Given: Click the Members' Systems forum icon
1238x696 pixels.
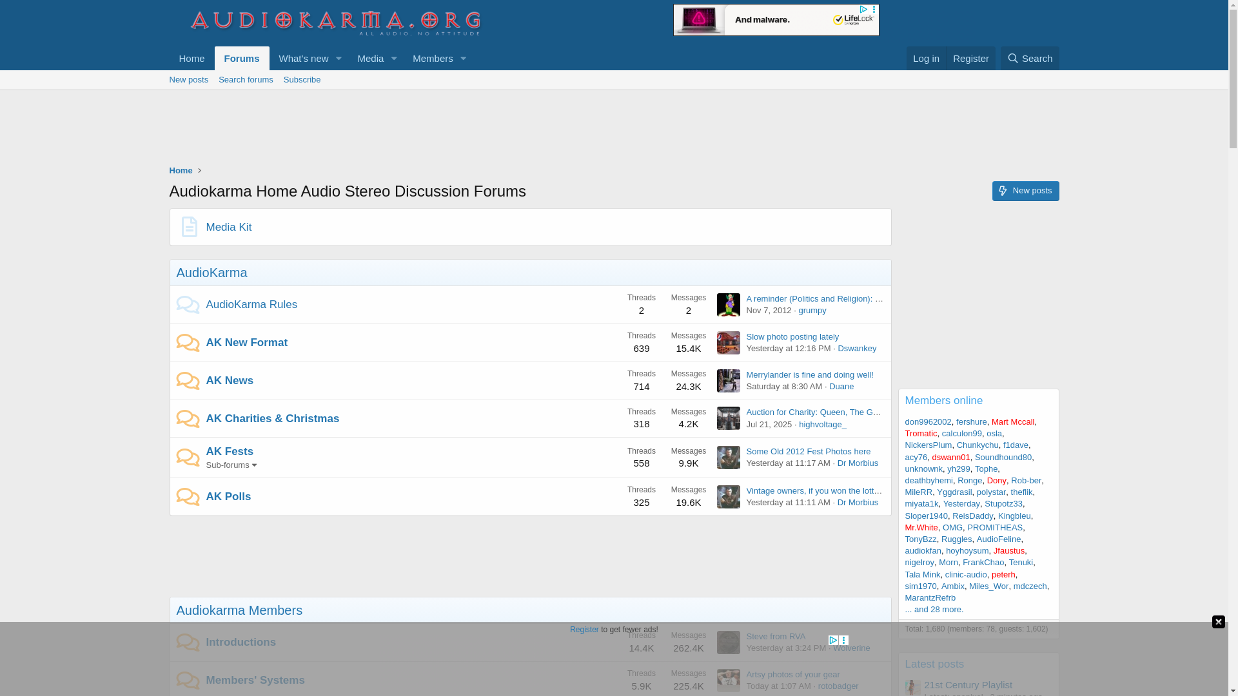Looking at the screenshot, I should (x=188, y=681).
